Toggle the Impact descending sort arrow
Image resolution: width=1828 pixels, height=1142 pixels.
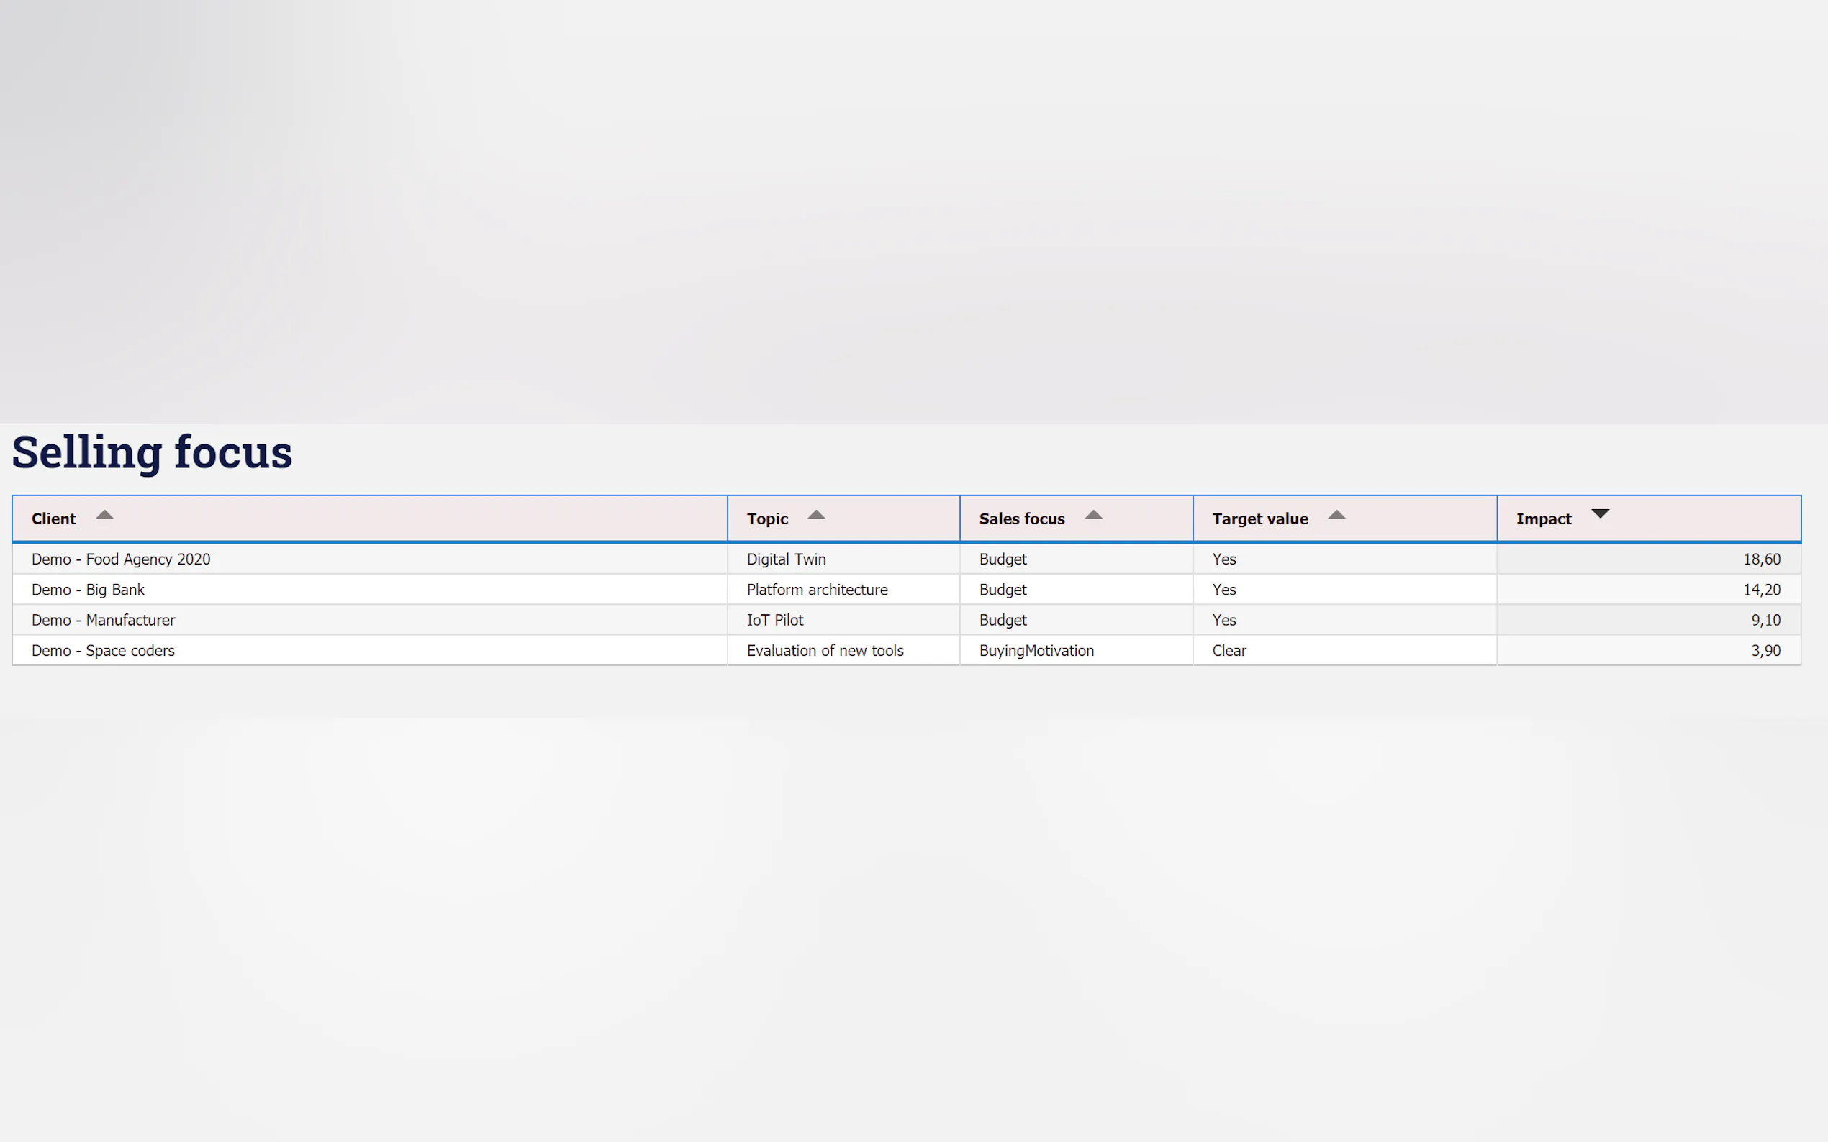(1600, 513)
